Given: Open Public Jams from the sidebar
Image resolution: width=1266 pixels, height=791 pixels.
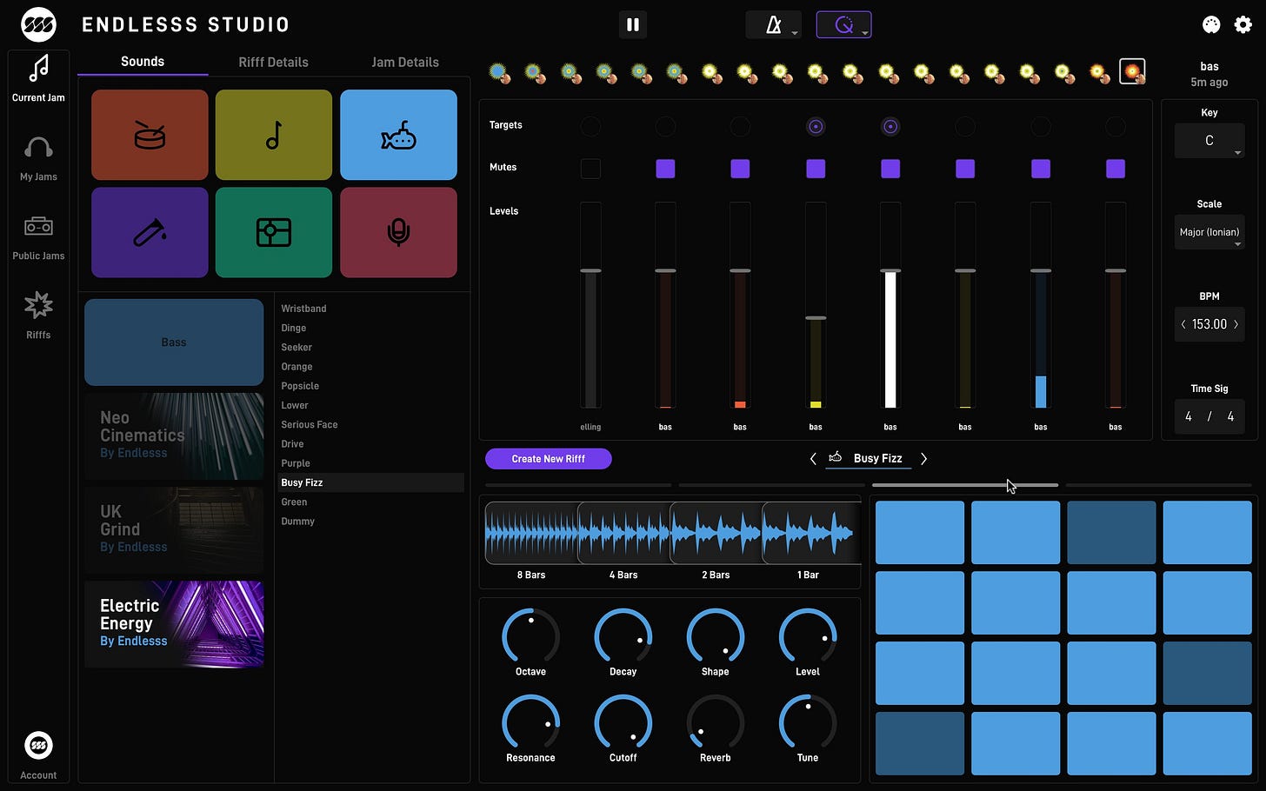Looking at the screenshot, I should tap(38, 237).
